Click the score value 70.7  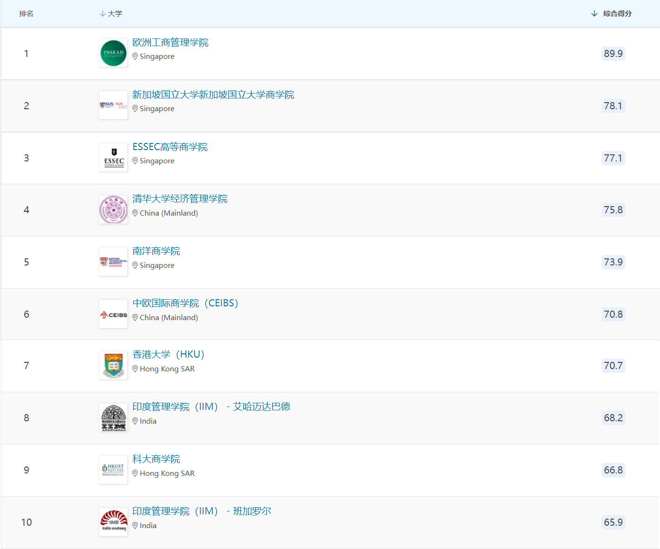[x=613, y=366]
